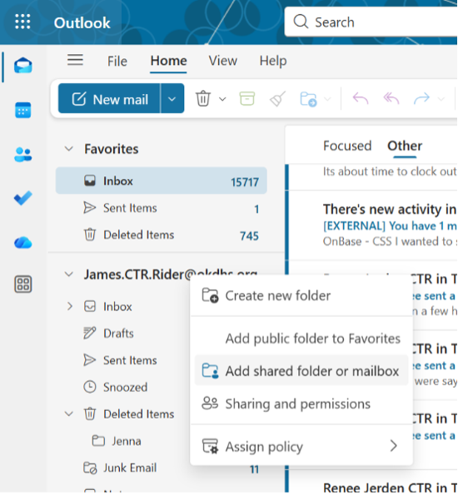Open People from the left sidebar

[x=23, y=155]
